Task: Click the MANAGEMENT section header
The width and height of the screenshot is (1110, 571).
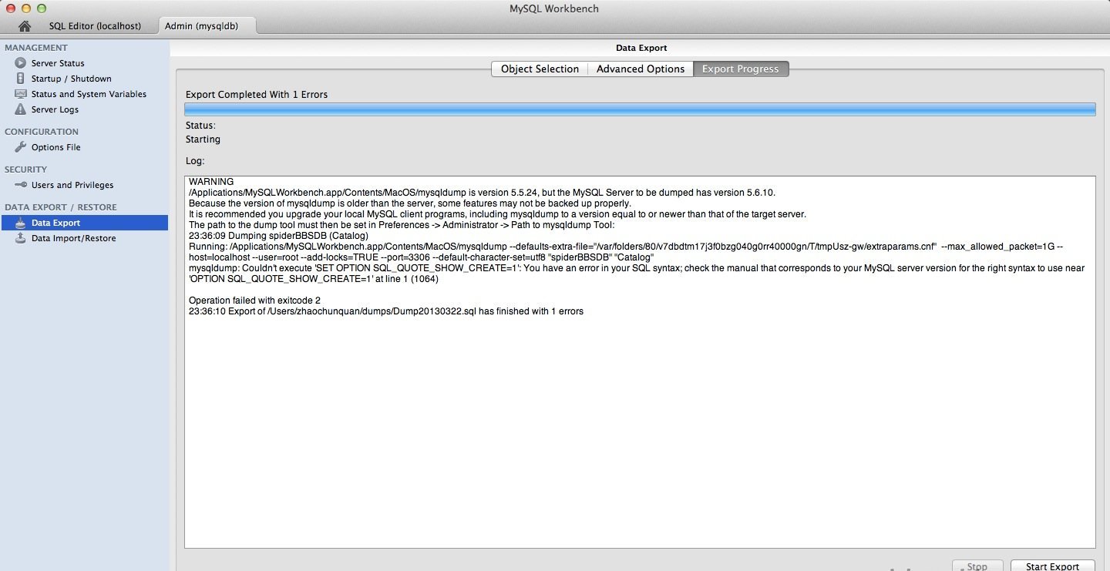Action: (36, 48)
